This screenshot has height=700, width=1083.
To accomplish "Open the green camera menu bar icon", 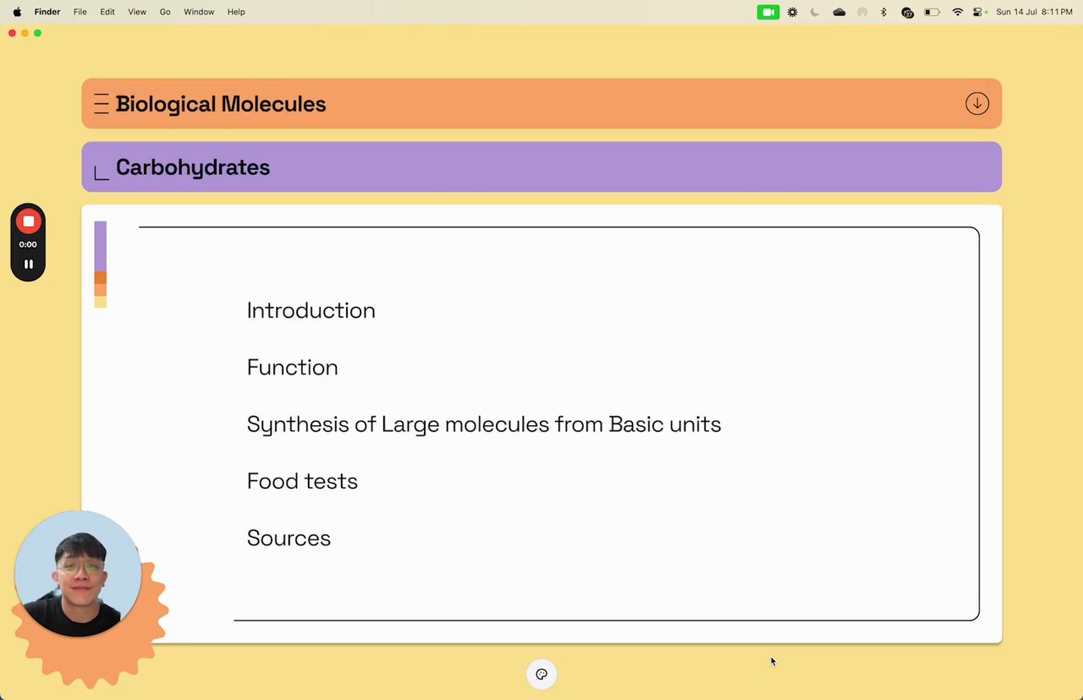I will (767, 13).
